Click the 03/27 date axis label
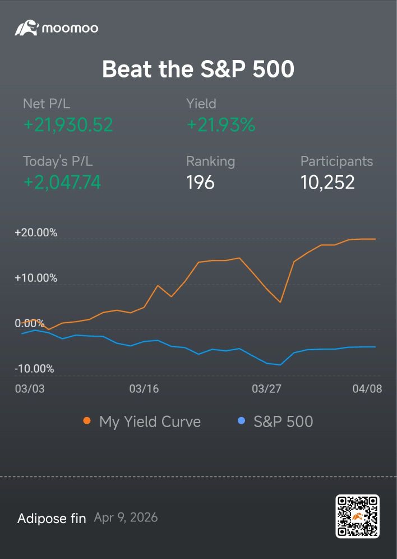This screenshot has height=559, width=397. pos(266,388)
